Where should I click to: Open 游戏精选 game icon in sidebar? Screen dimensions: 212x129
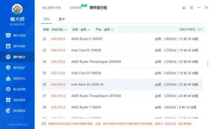[x=8, y=111]
